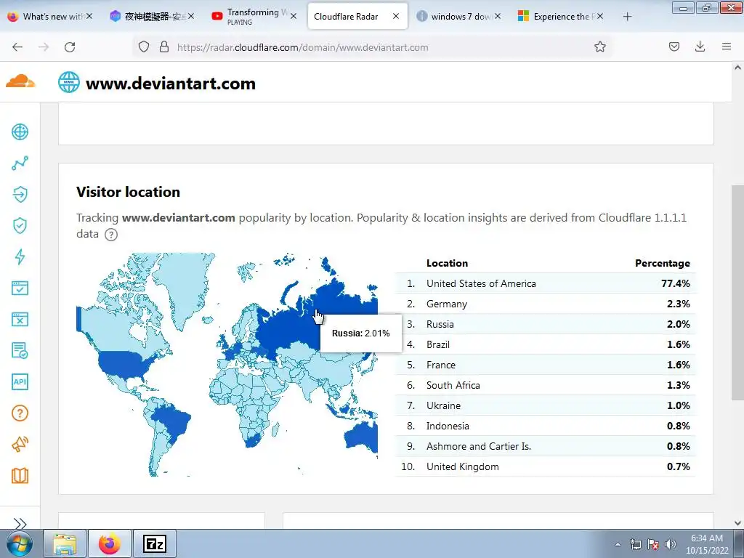Click the Location column header
Image resolution: width=744 pixels, height=558 pixels.
click(447, 263)
